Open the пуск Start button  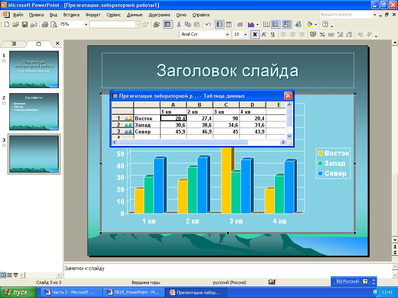click(x=18, y=293)
